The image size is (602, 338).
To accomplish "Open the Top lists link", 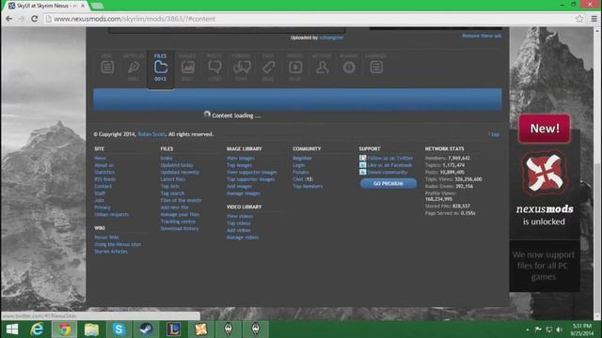I will point(169,186).
